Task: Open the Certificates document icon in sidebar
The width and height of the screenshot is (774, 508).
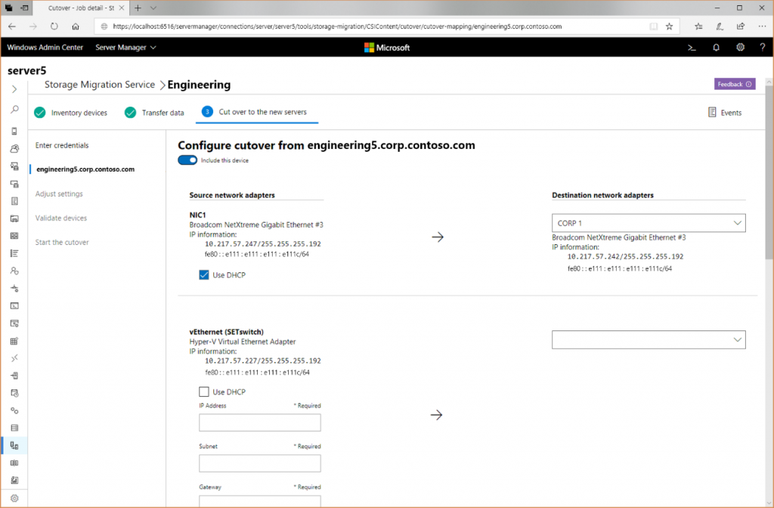Action: [14, 201]
